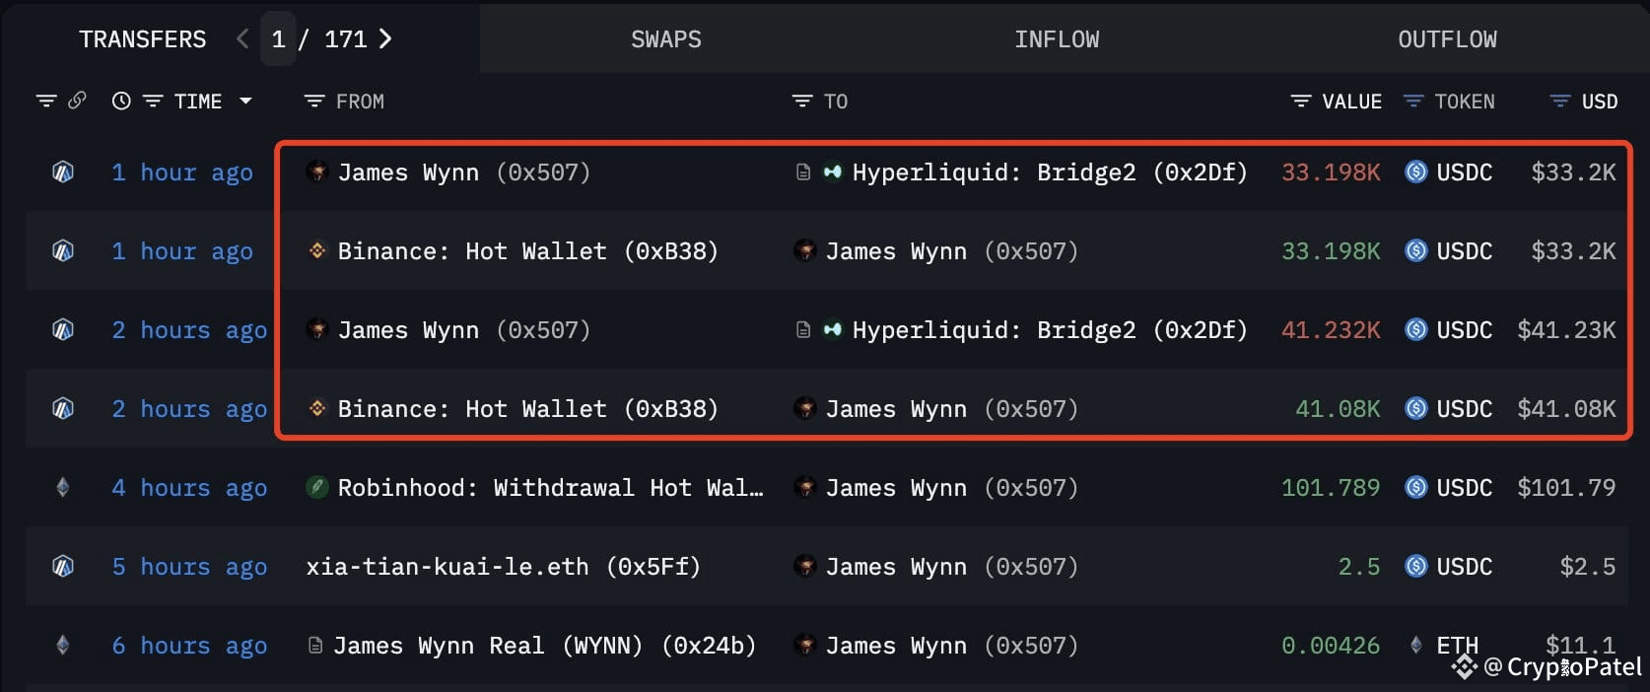The height and width of the screenshot is (692, 1650).
Task: Click the Hyperliquid logo icon in first row
Action: click(833, 173)
